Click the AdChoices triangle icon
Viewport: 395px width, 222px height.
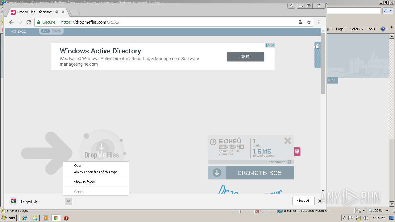click(268, 45)
